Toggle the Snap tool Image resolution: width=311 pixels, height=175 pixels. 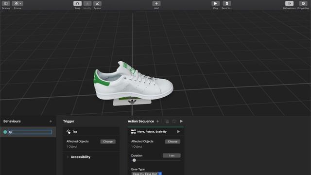click(x=77, y=3)
